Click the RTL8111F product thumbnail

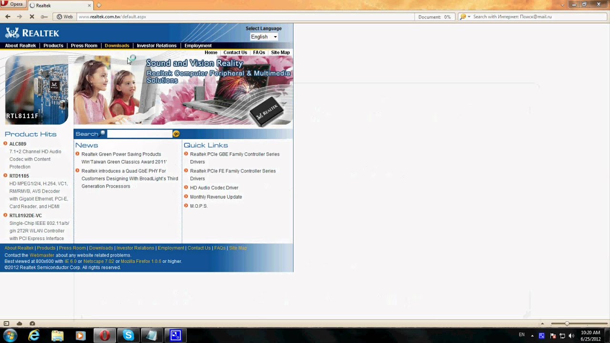[x=37, y=91]
